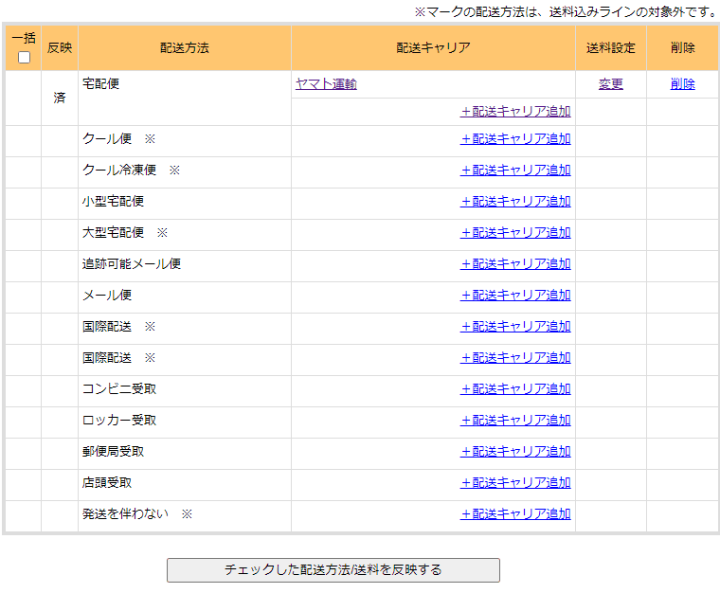Add delivery carrier for コンビニ受取
Image resolution: width=720 pixels, height=593 pixels.
coord(515,388)
